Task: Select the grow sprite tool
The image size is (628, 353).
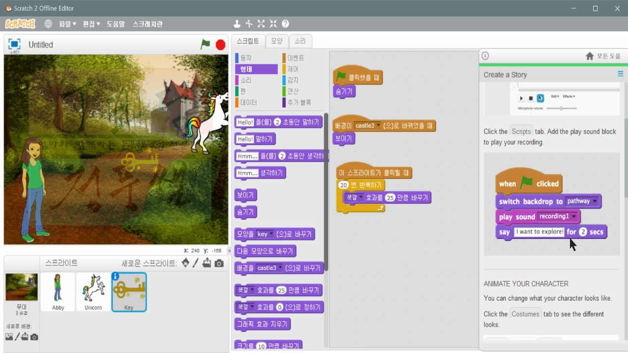Action: (261, 23)
